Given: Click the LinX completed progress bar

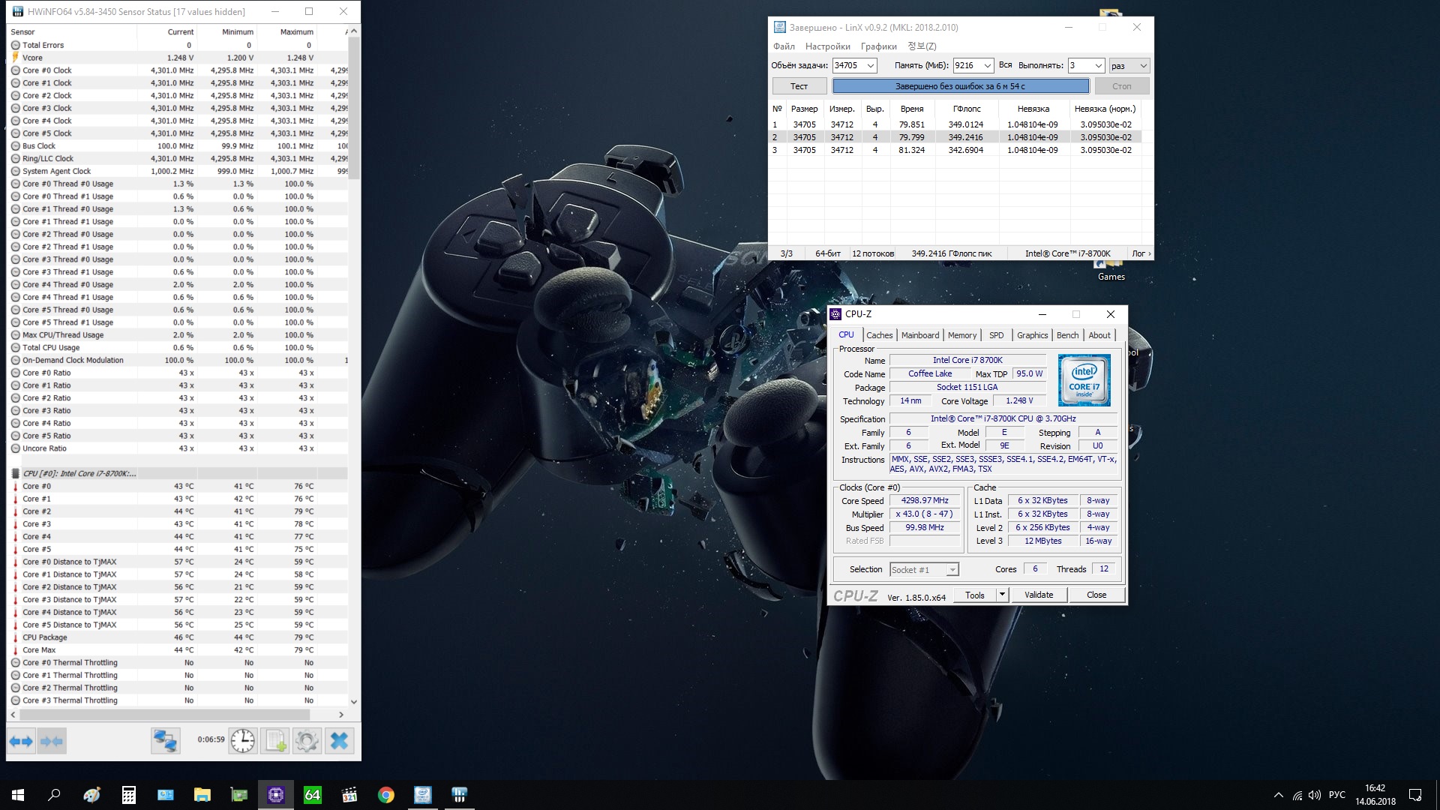Looking at the screenshot, I should (960, 86).
